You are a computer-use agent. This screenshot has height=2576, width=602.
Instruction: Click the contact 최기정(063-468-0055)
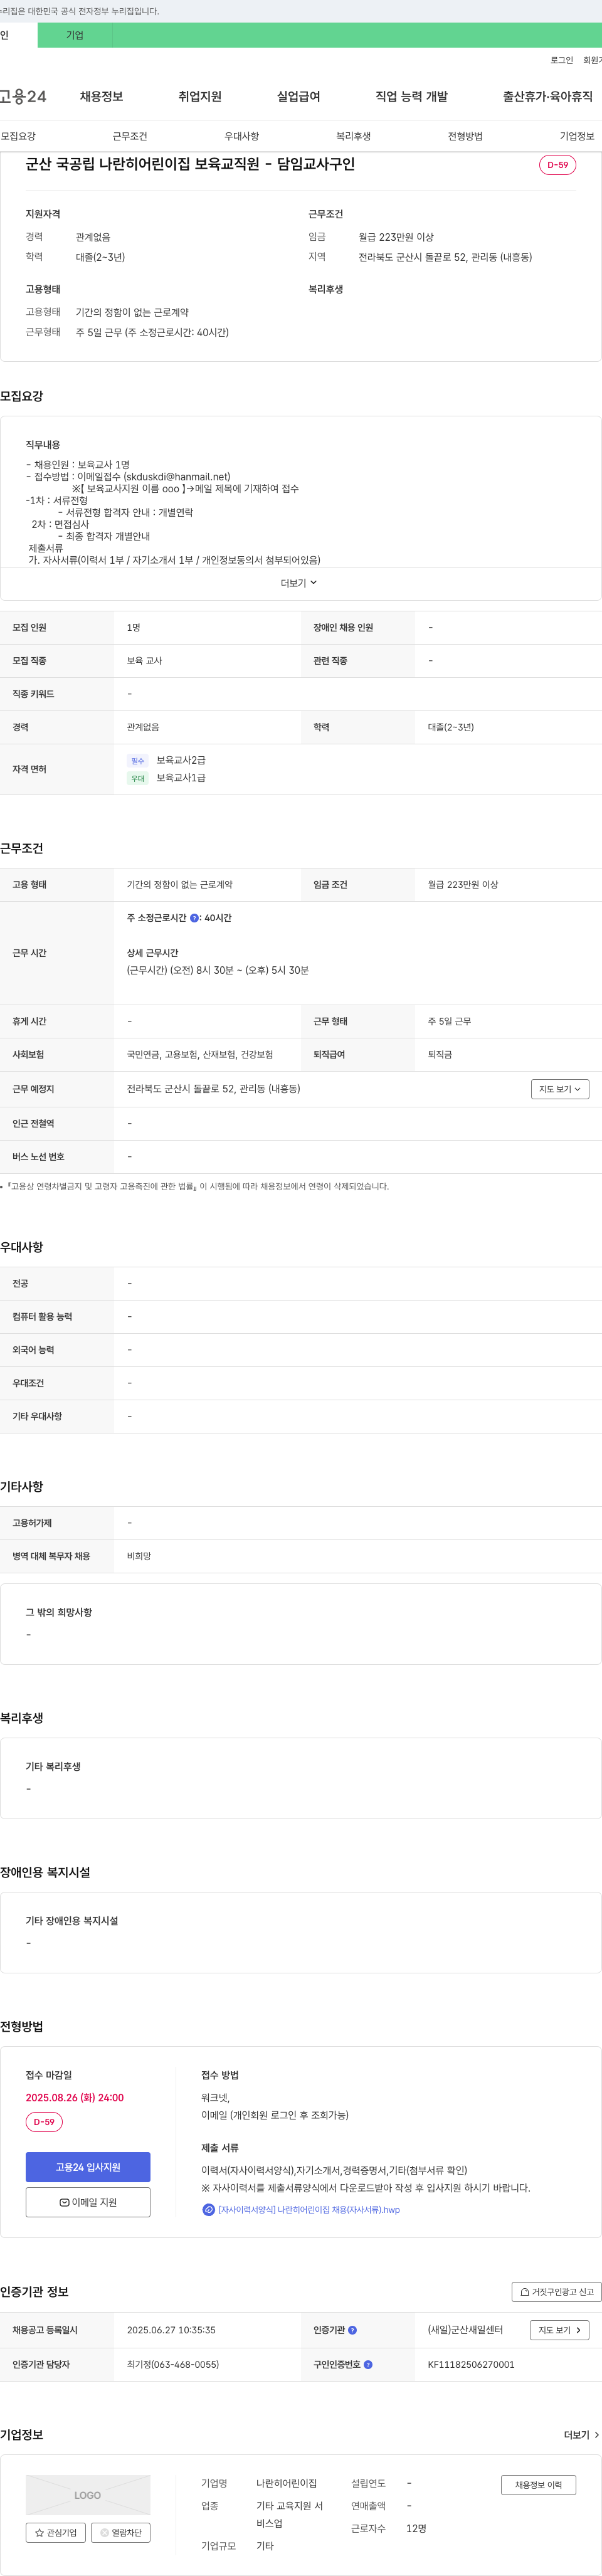point(173,2365)
